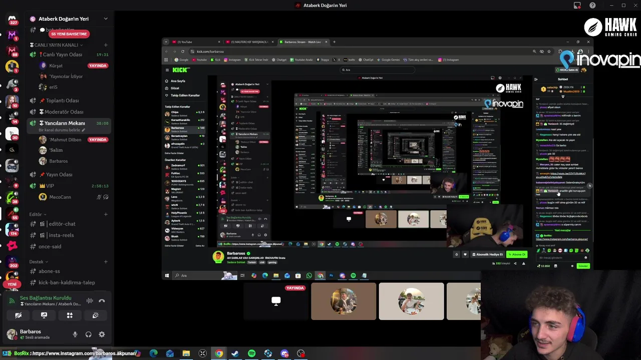Collapse the Destek category

[x=39, y=261]
